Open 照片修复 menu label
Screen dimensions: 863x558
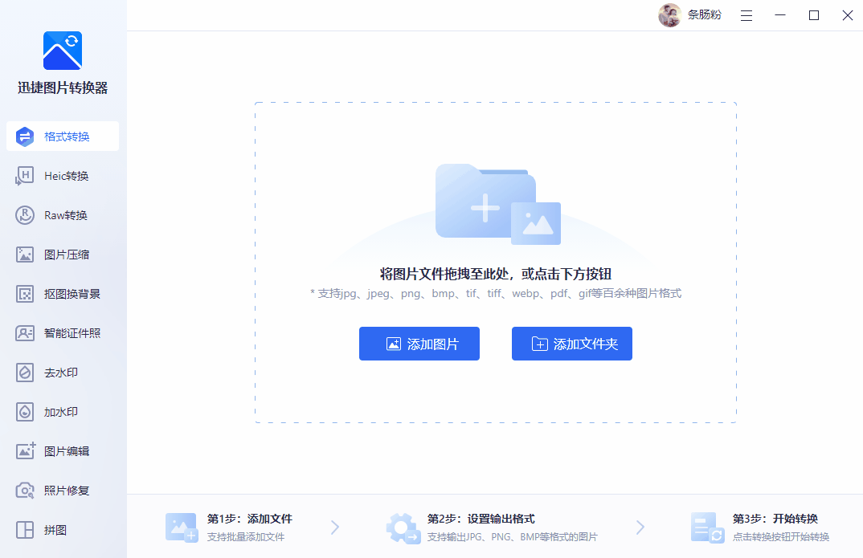[x=67, y=491]
